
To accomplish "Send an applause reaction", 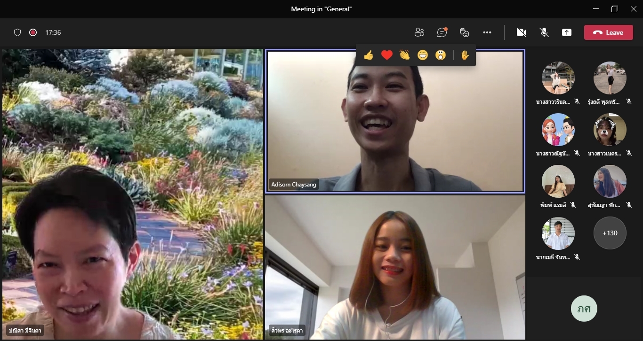I will point(404,55).
